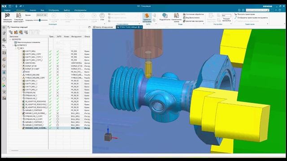287x161 pixels.
Task: Click the rewind-to-start playback button
Action: point(54,16)
